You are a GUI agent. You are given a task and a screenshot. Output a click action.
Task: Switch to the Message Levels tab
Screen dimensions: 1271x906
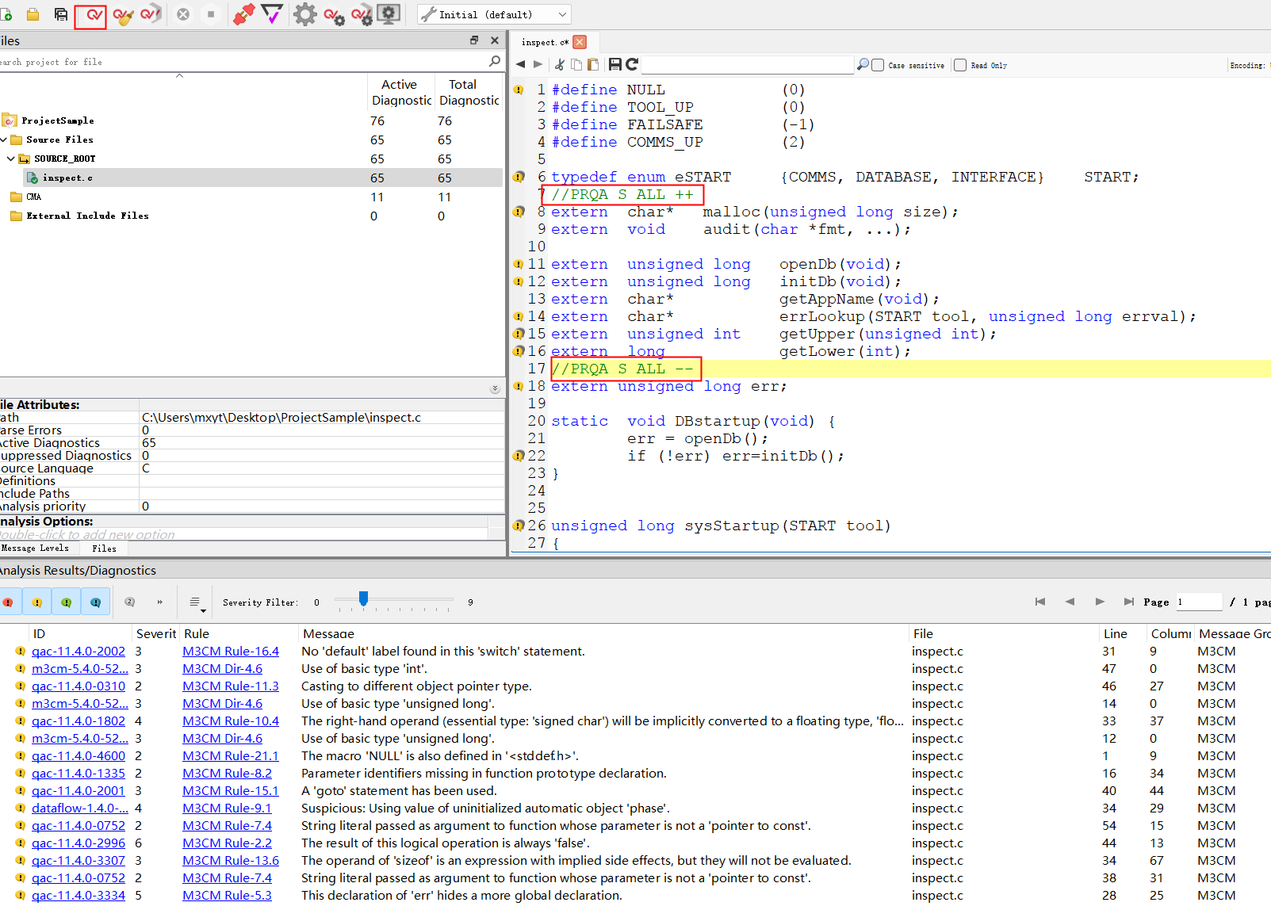point(35,549)
